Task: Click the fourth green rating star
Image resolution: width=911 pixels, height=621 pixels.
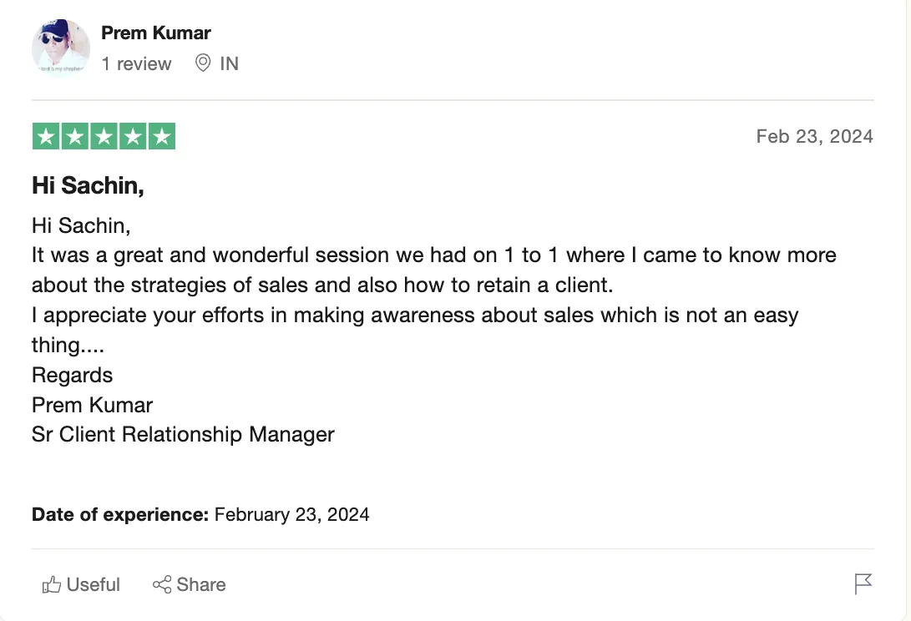Action: 132,137
